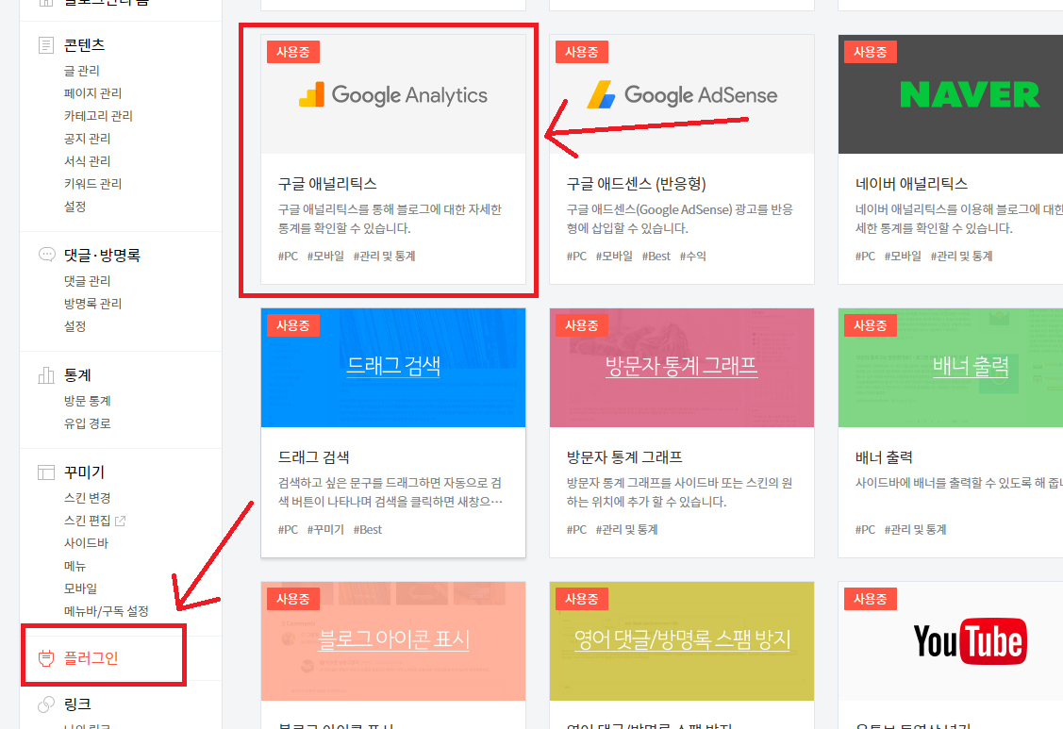This screenshot has height=729, width=1063.
Task: Open 스킨 변경
Action: click(87, 498)
